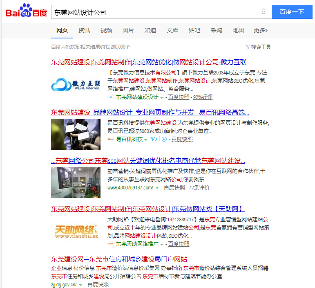Open 百度快照 for 天助网络 result
This screenshot has width=315, height=288.
pos(179,244)
